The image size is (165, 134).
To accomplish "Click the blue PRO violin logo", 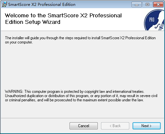I will coord(154,20).
